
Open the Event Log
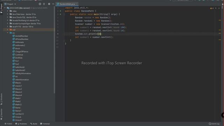(214, 124)
